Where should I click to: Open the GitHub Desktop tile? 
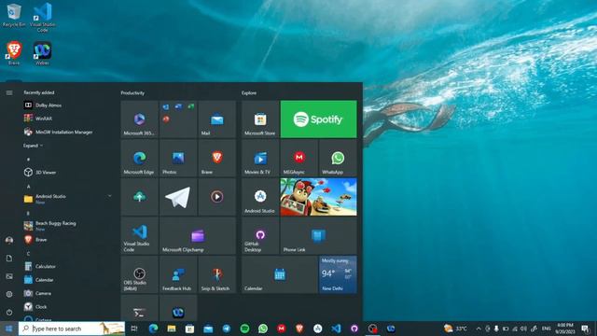[260, 236]
